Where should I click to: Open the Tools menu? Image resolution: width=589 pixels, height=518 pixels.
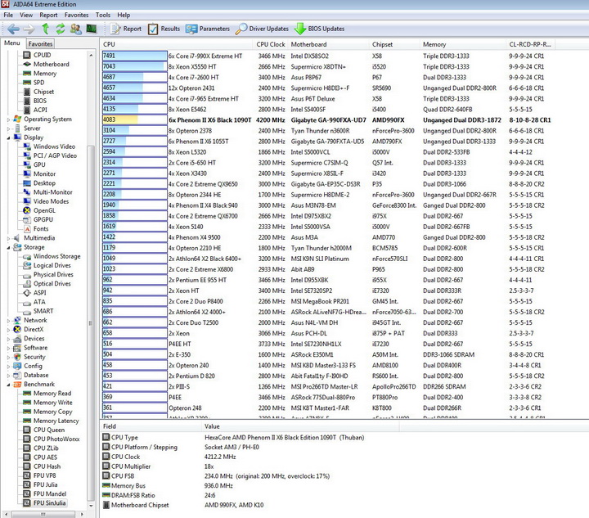[x=102, y=15]
